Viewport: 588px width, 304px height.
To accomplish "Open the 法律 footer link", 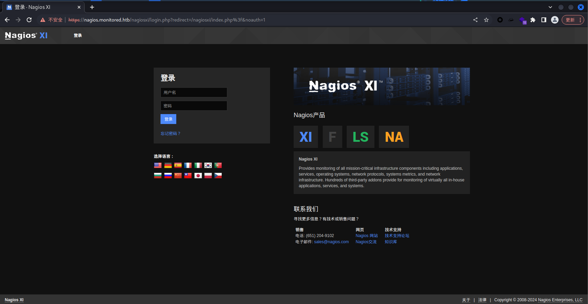I will coord(482,300).
